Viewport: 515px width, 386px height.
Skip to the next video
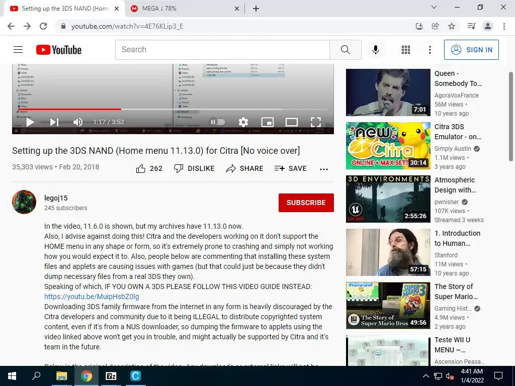(54, 122)
